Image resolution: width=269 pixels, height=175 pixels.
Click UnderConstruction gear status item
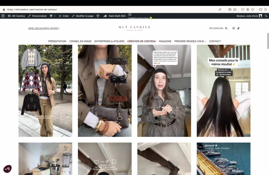[x=140, y=16]
